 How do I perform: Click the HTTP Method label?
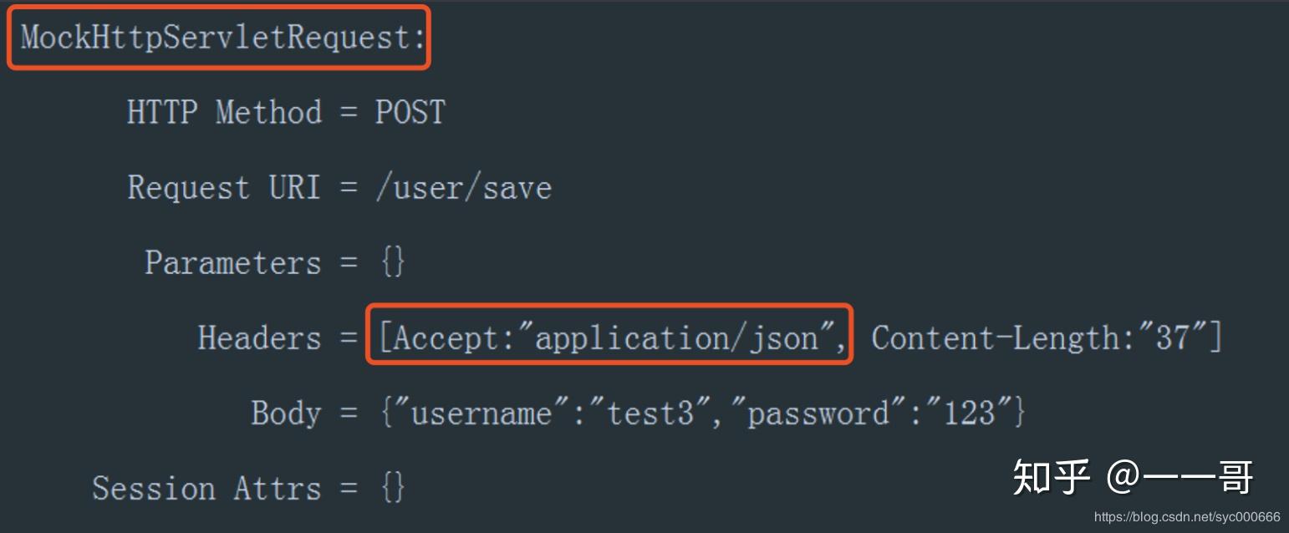click(224, 112)
